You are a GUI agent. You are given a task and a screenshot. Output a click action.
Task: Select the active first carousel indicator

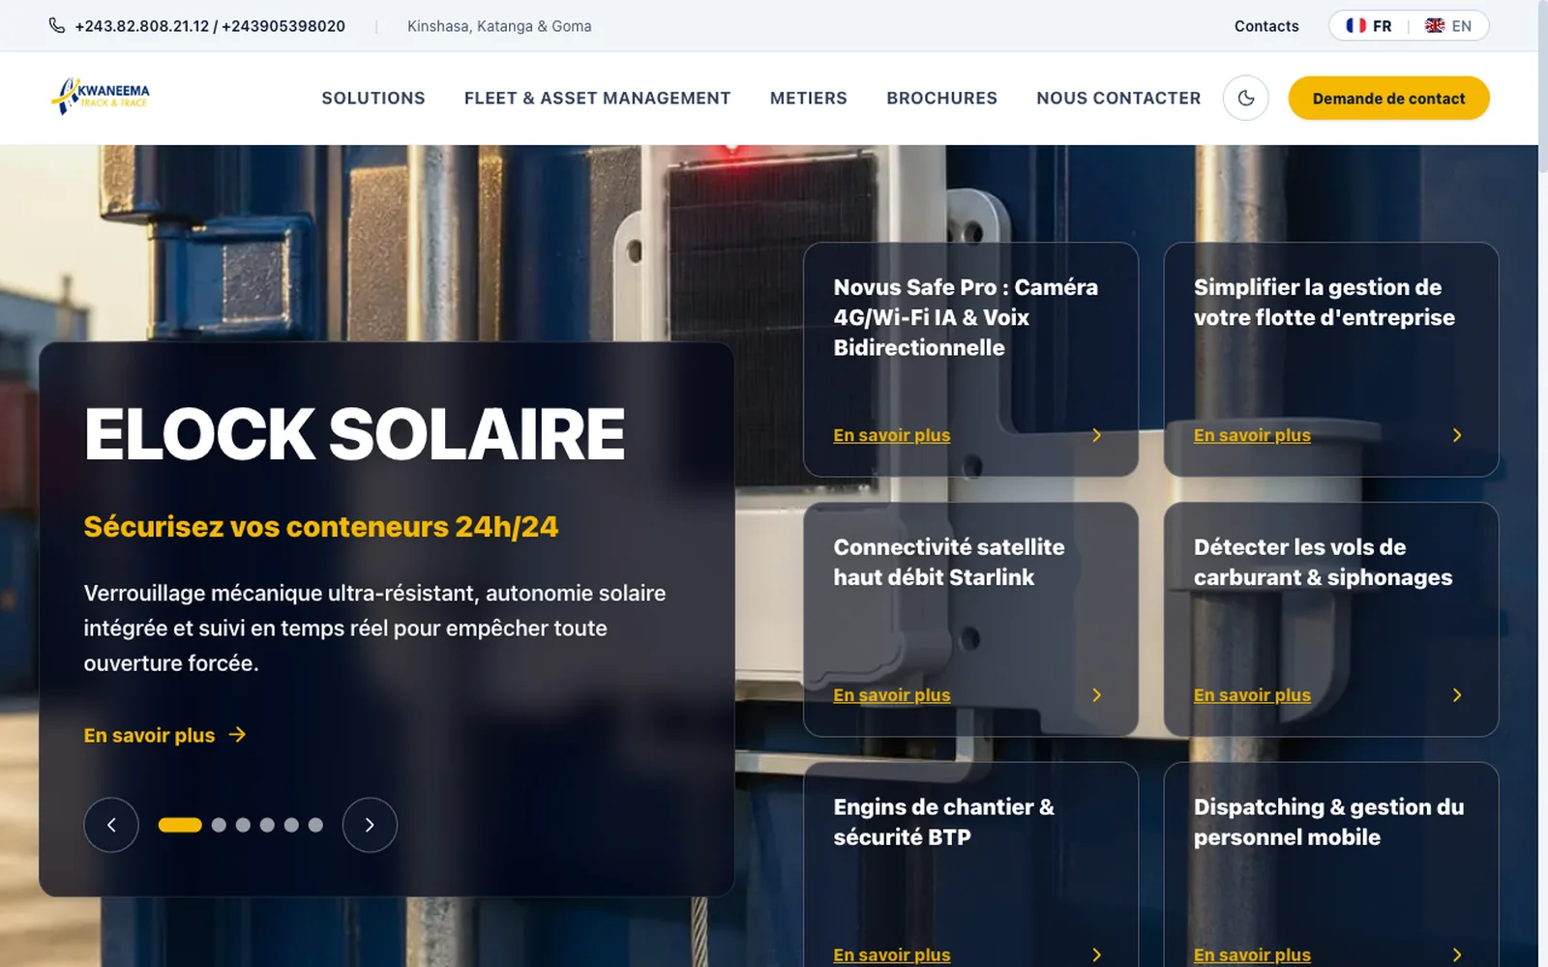(x=180, y=825)
